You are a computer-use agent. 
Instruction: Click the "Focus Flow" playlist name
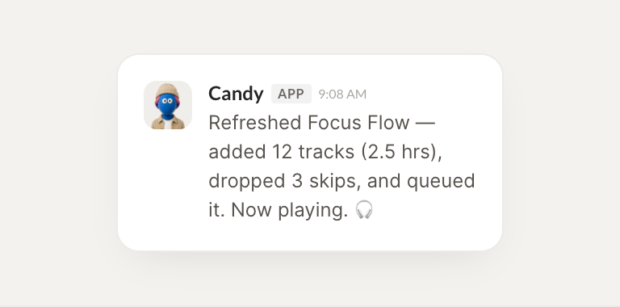(358, 123)
